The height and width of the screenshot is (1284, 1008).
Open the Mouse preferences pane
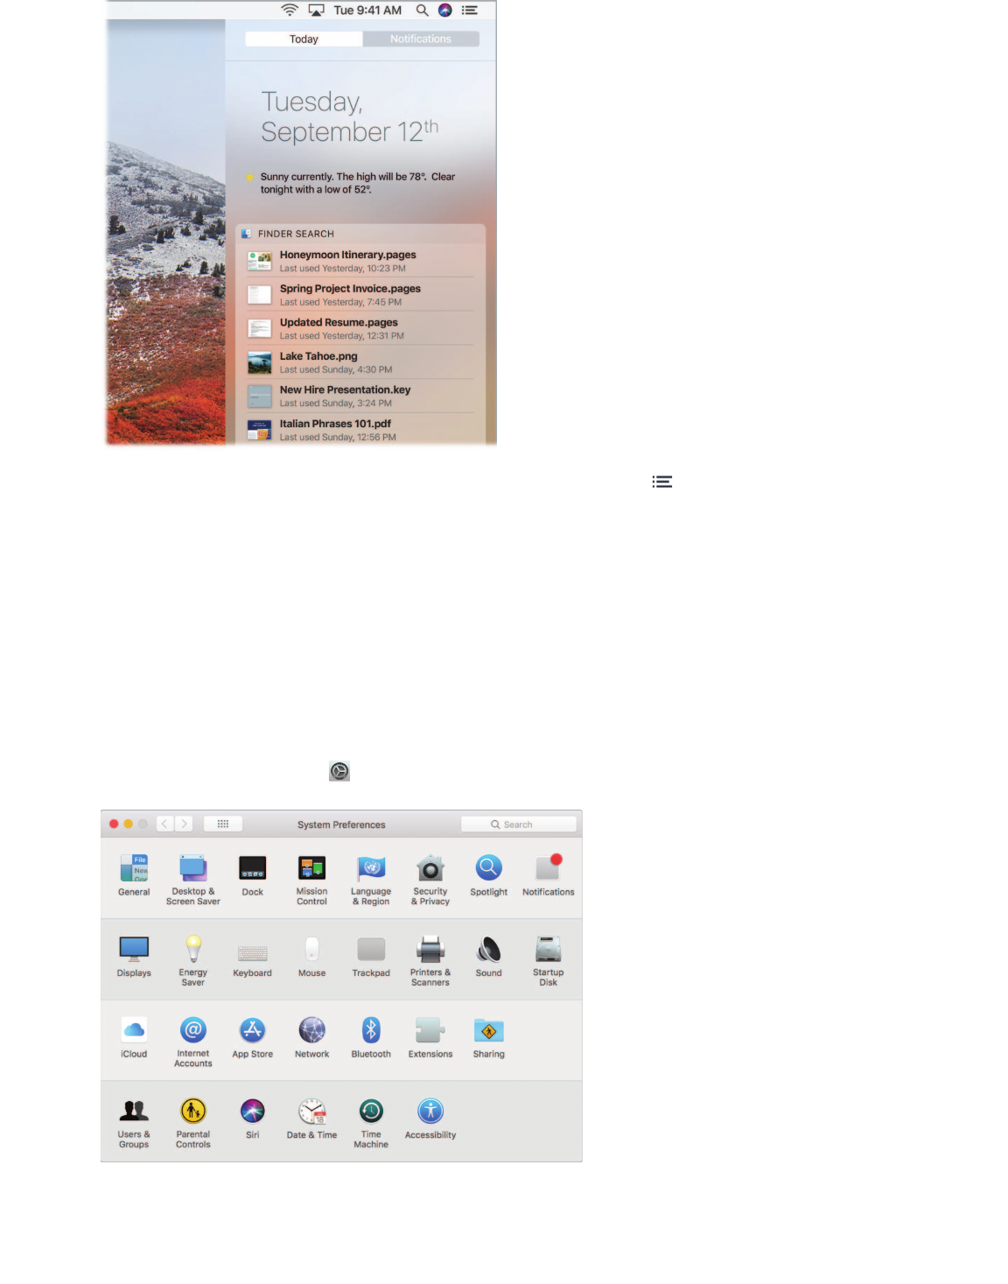point(311,956)
